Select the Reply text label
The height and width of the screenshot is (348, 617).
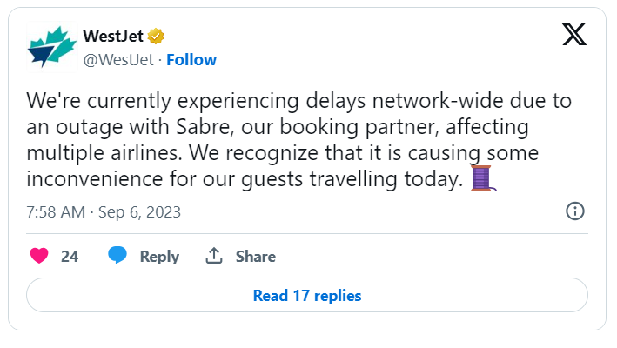tap(159, 257)
